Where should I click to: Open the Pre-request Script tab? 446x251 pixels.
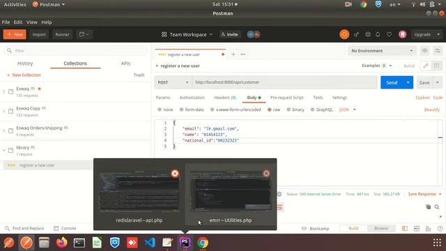coord(286,98)
